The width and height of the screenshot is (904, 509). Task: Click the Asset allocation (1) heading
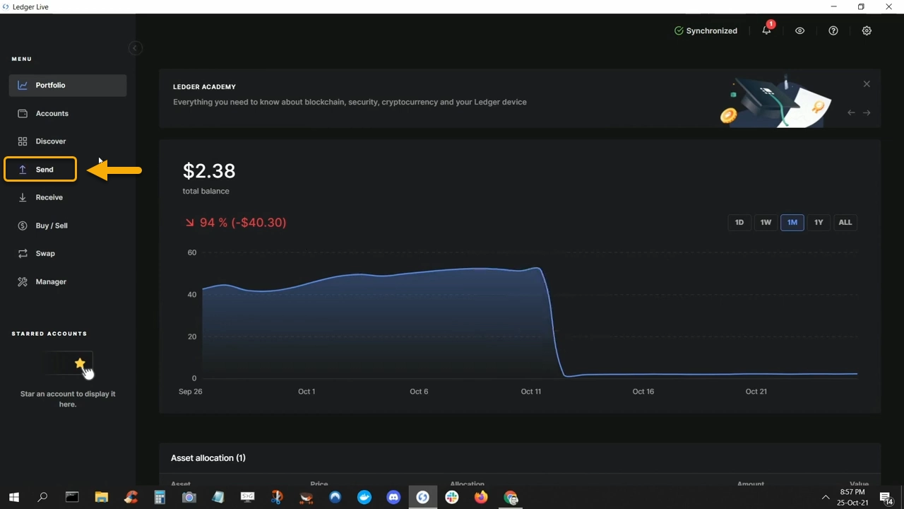click(208, 458)
